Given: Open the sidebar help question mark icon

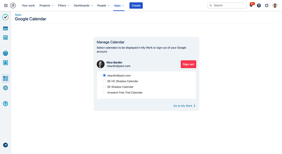Looking at the screenshot, I should tap(5, 104).
